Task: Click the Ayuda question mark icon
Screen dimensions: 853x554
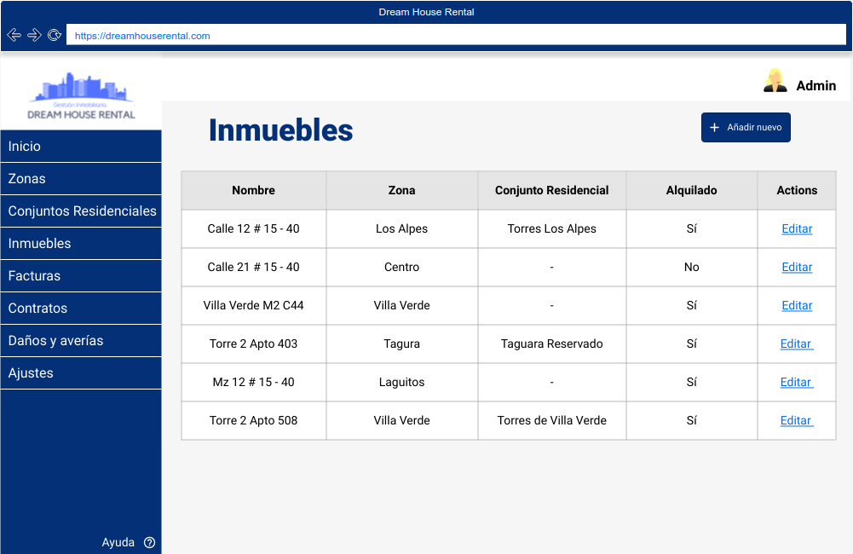Action: pyautogui.click(x=150, y=542)
